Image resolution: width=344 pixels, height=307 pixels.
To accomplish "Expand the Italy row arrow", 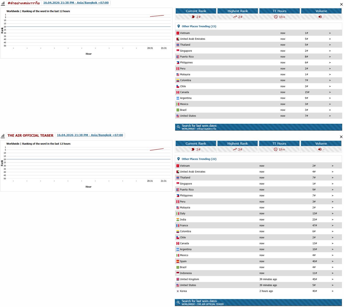I will (x=333, y=213).
